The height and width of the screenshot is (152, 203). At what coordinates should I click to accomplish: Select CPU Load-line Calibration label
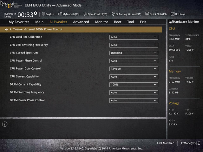click(26, 37)
